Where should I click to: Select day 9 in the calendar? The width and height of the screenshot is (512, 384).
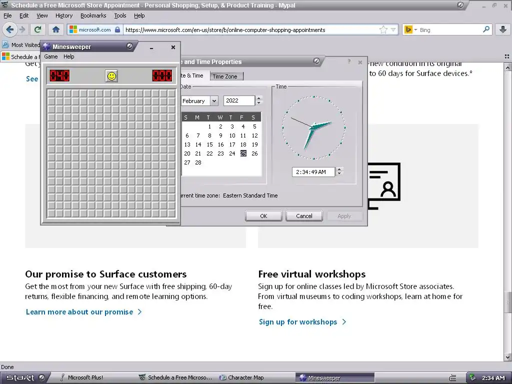[220, 135]
